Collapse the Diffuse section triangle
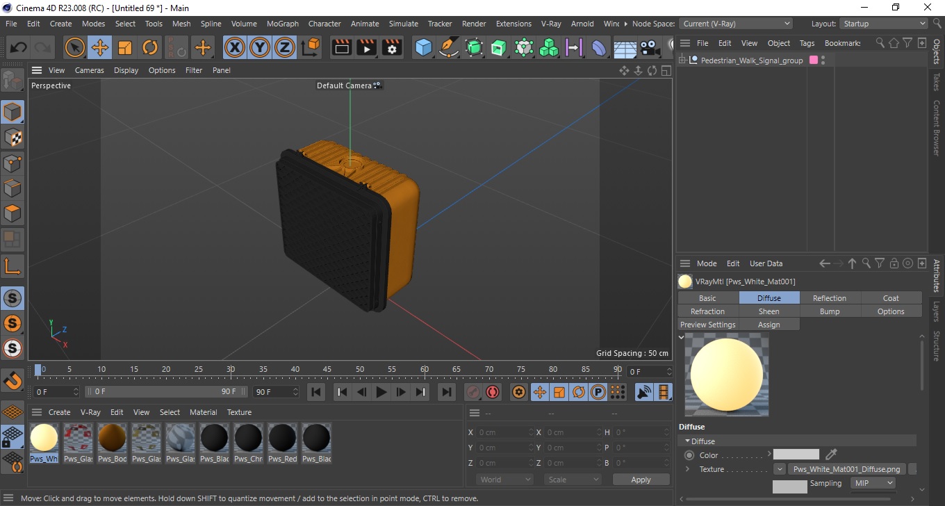945x506 pixels. [688, 441]
